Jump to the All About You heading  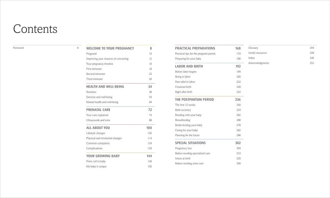coord(98,128)
